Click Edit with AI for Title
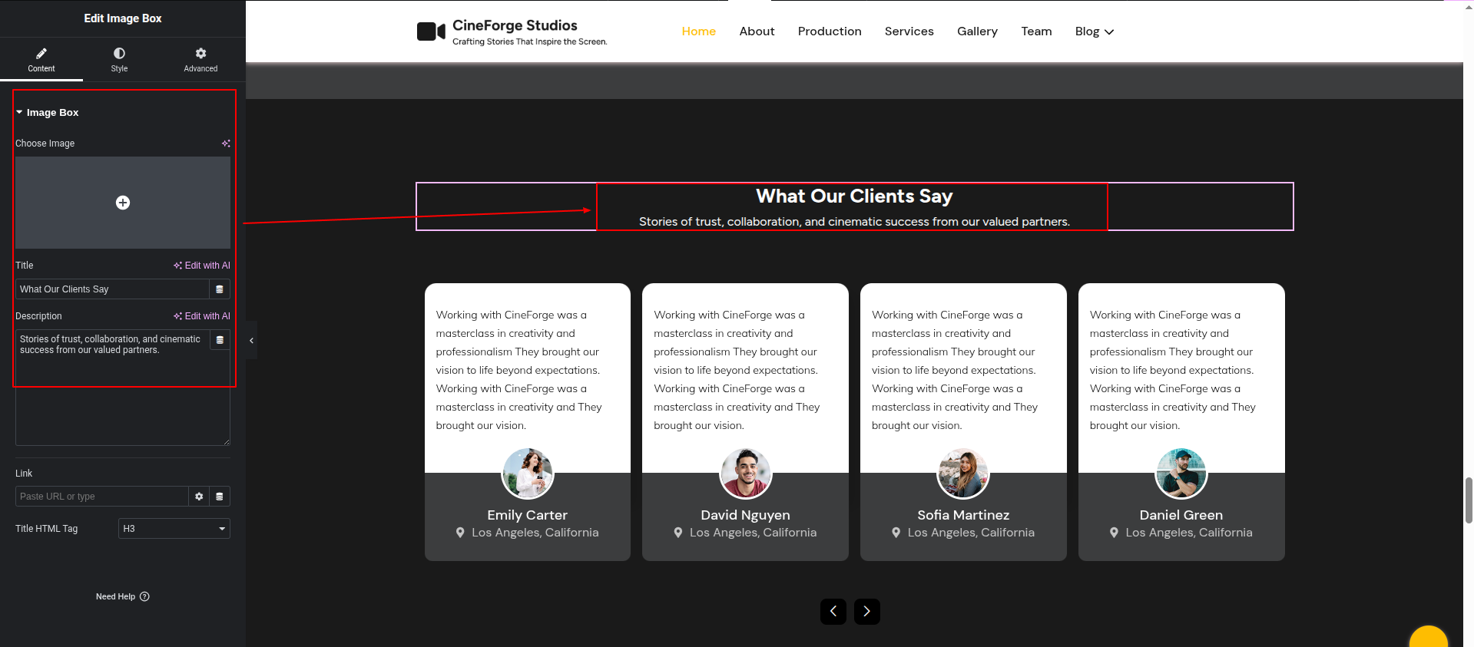 pos(202,266)
